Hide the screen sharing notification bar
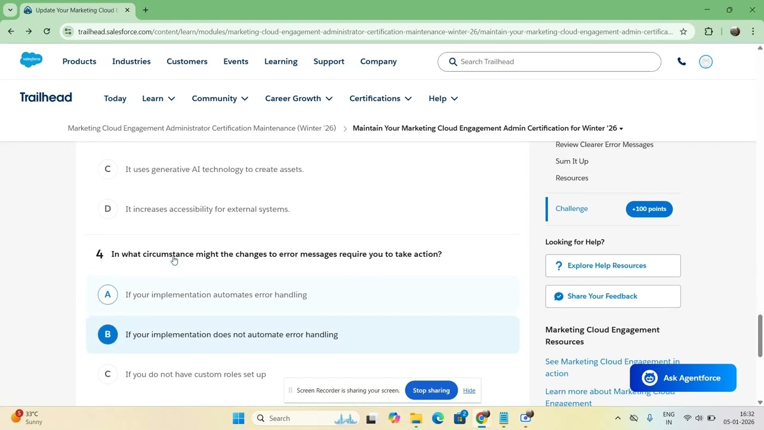Screen dimensions: 764x430 coord(469,391)
